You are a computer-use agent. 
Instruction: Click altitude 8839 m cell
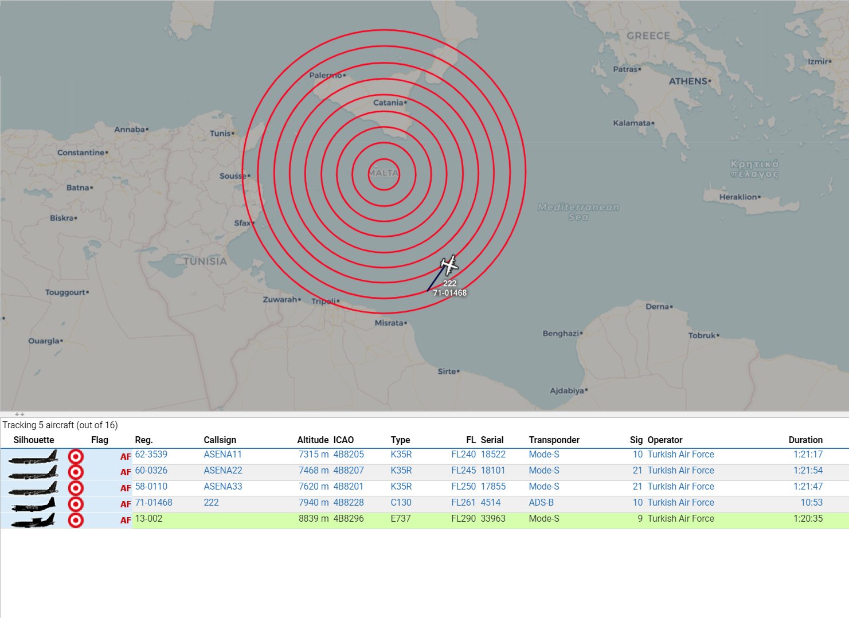pos(314,518)
